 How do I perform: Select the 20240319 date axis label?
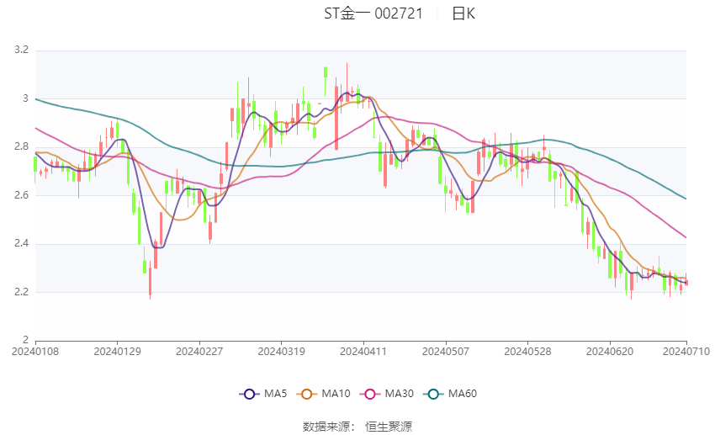pyautogui.click(x=281, y=352)
